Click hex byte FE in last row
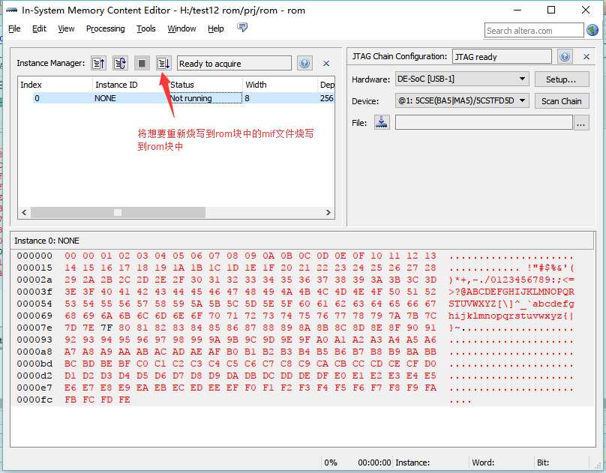 pos(124,400)
